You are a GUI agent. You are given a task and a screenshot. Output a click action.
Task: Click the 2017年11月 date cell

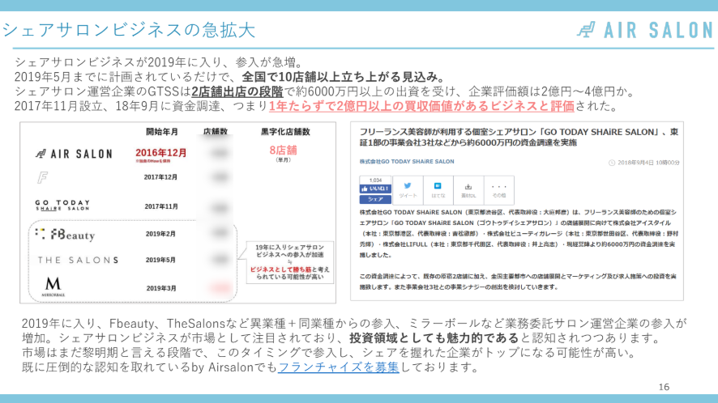(161, 206)
